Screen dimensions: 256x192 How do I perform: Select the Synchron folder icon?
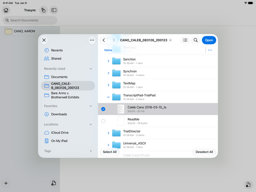tap(116, 73)
